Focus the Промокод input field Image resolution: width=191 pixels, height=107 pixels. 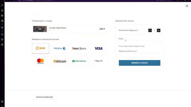click(139, 55)
